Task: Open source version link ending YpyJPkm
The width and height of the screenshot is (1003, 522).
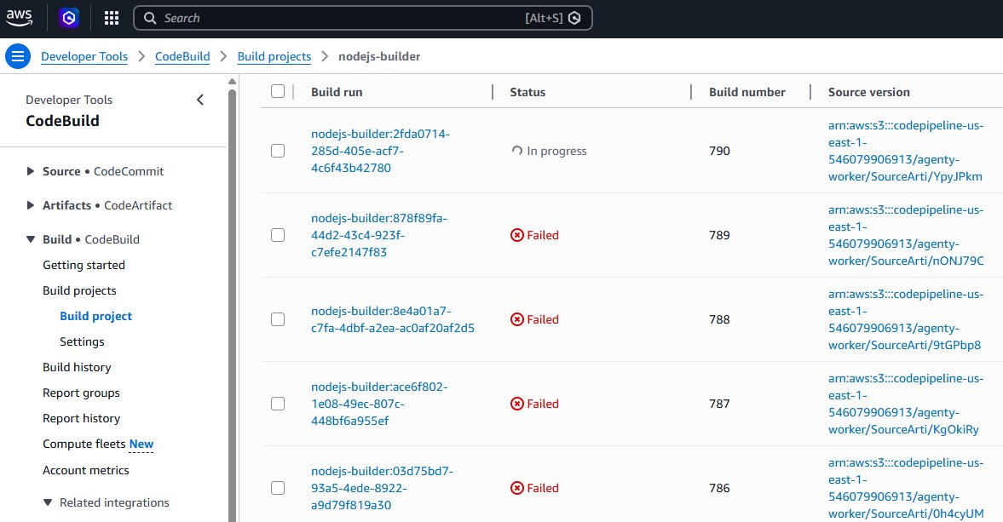Action: (906, 151)
